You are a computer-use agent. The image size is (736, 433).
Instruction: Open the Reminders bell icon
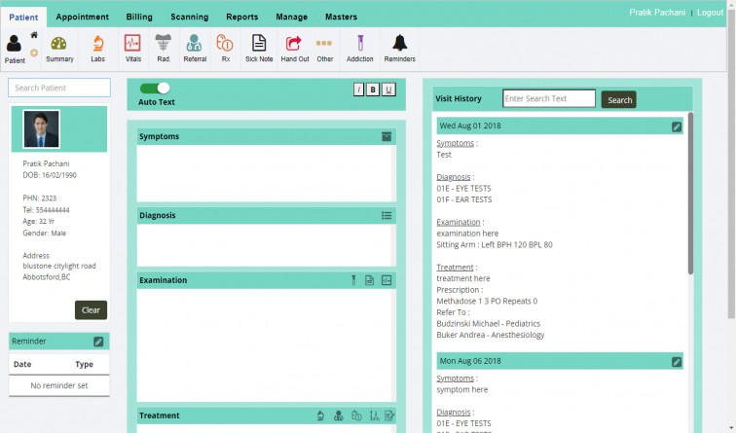pos(399,44)
